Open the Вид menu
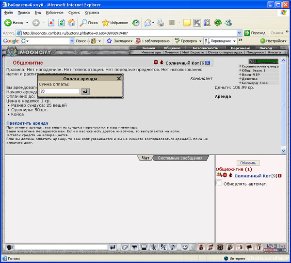The width and height of the screenshot is (291, 263). pos(38,13)
